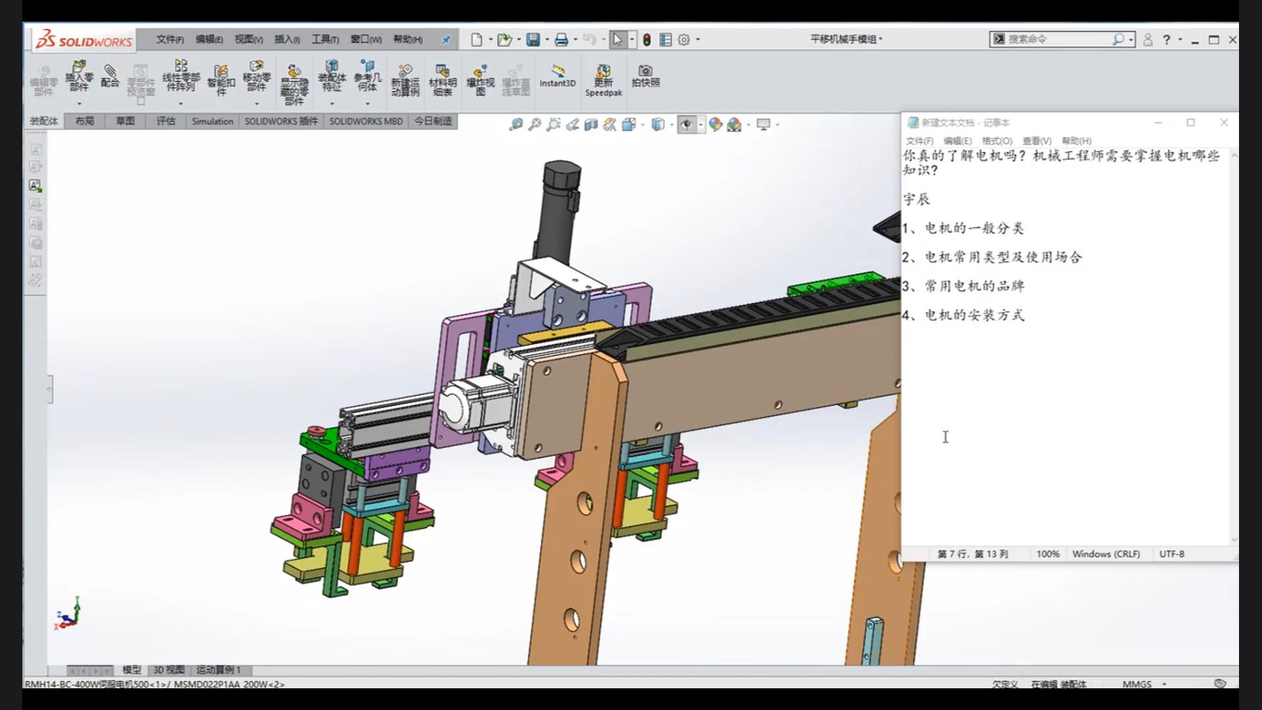Open Notepad Format (格式) menu
Image resolution: width=1262 pixels, height=710 pixels.
point(996,141)
